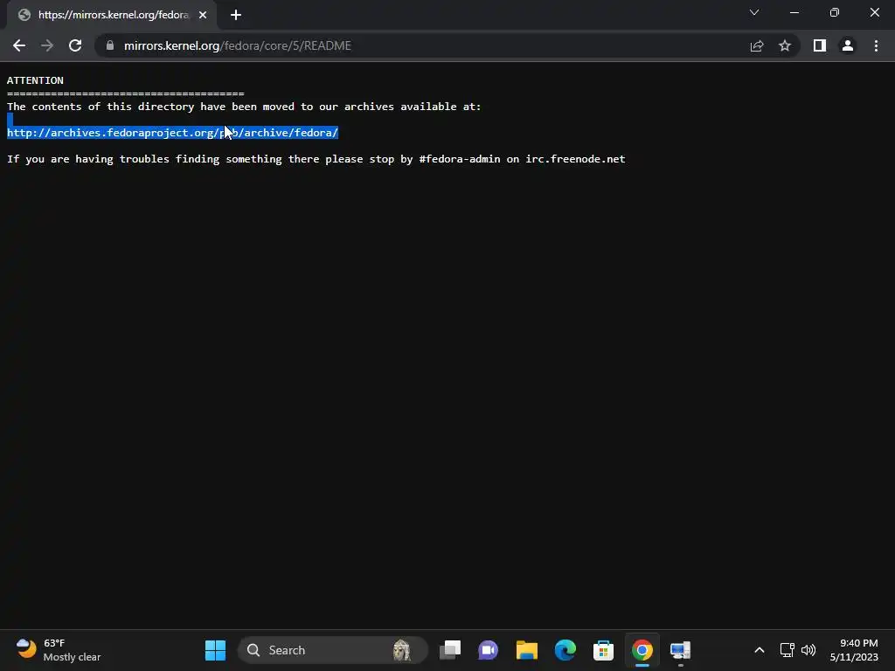Click the line about contents being moved
Image resolution: width=895 pixels, height=671 pixels.
(244, 107)
